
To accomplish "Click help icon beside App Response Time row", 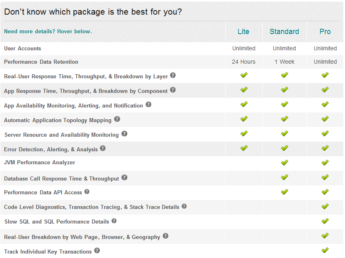I will [173, 90].
